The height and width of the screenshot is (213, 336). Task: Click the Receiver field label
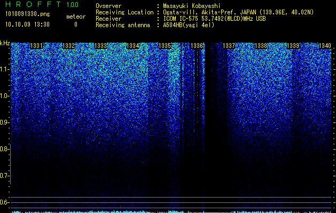[108, 19]
